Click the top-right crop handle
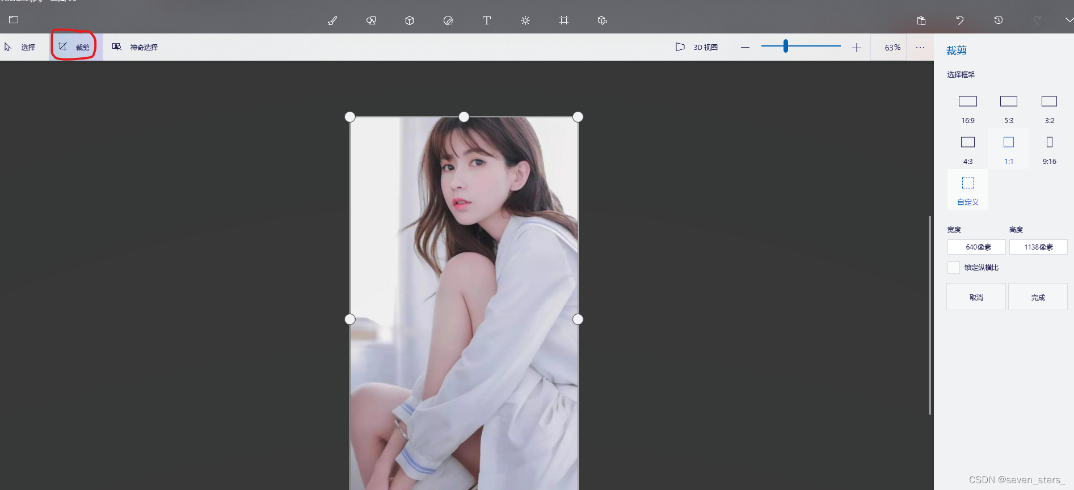 coord(578,117)
